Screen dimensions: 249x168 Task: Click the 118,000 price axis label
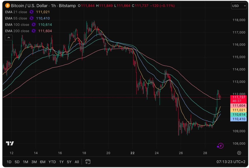[x=239, y=20]
